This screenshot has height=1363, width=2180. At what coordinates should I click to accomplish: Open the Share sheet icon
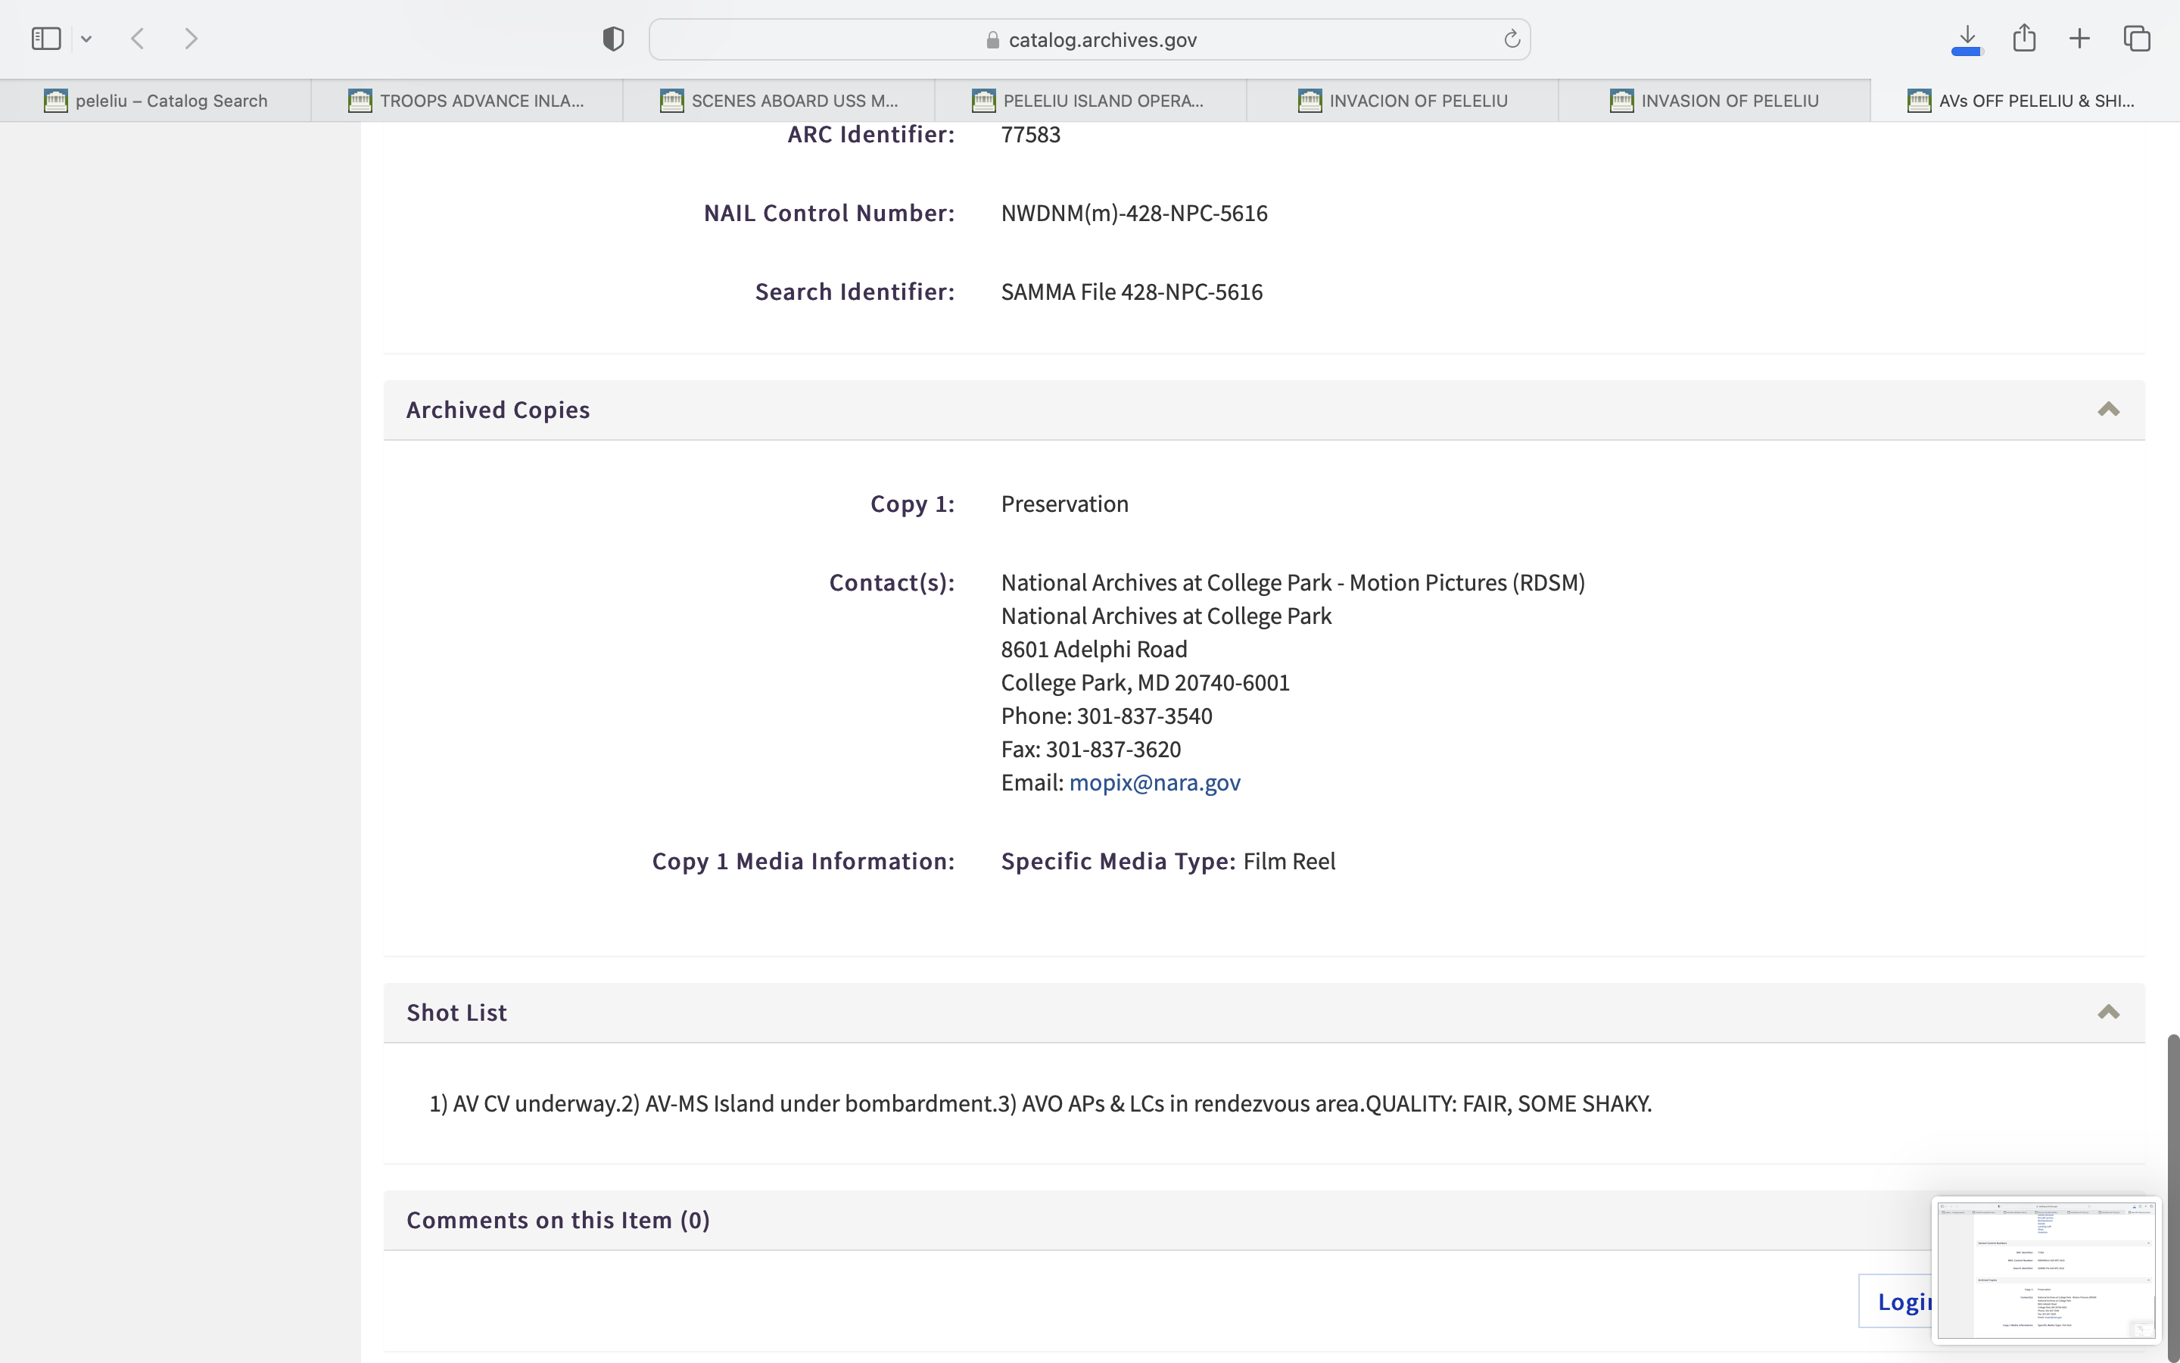point(2024,39)
